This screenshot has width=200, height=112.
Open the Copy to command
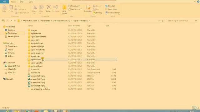point(41,10)
